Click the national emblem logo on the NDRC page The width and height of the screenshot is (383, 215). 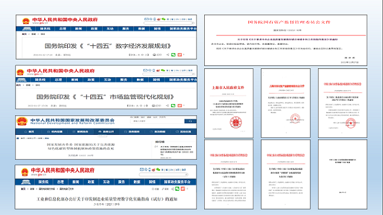coord(22,121)
